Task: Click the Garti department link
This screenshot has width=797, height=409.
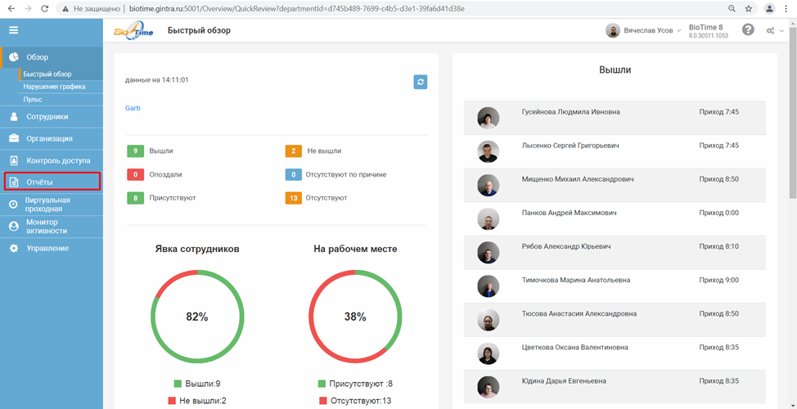Action: coord(133,108)
